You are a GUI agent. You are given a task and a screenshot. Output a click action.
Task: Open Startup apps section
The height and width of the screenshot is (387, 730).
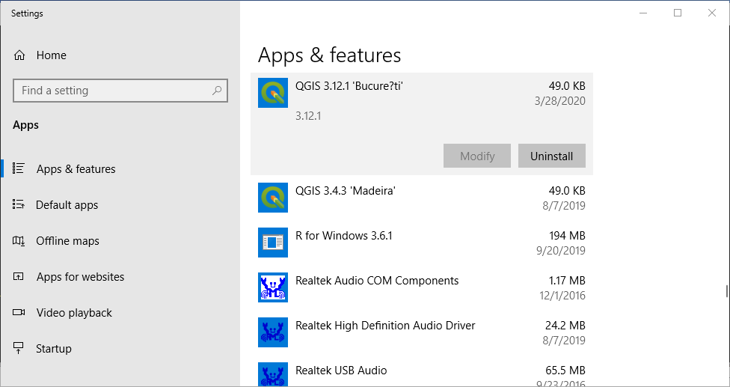[x=120, y=348]
